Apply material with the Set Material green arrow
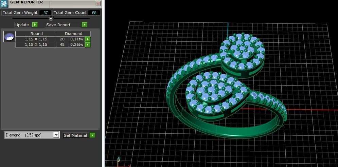 click(x=92, y=135)
